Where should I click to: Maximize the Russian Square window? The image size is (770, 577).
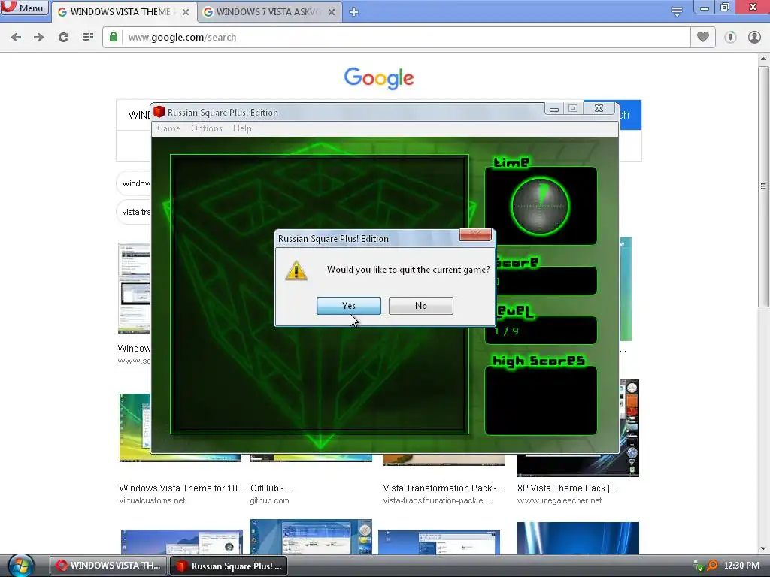(573, 109)
